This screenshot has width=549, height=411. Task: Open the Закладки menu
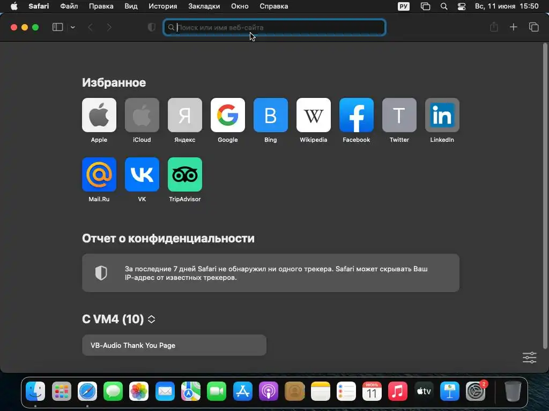tap(204, 6)
